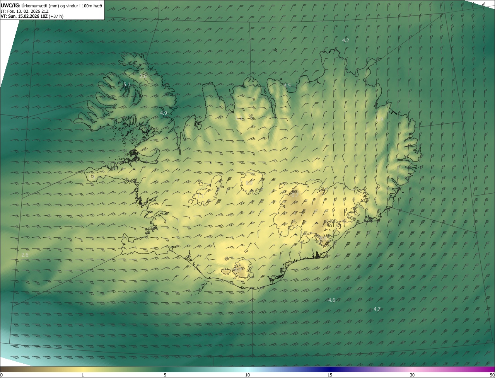Click the 10 tick label on the colour scale
This screenshot has width=495, height=378.
coord(247,375)
